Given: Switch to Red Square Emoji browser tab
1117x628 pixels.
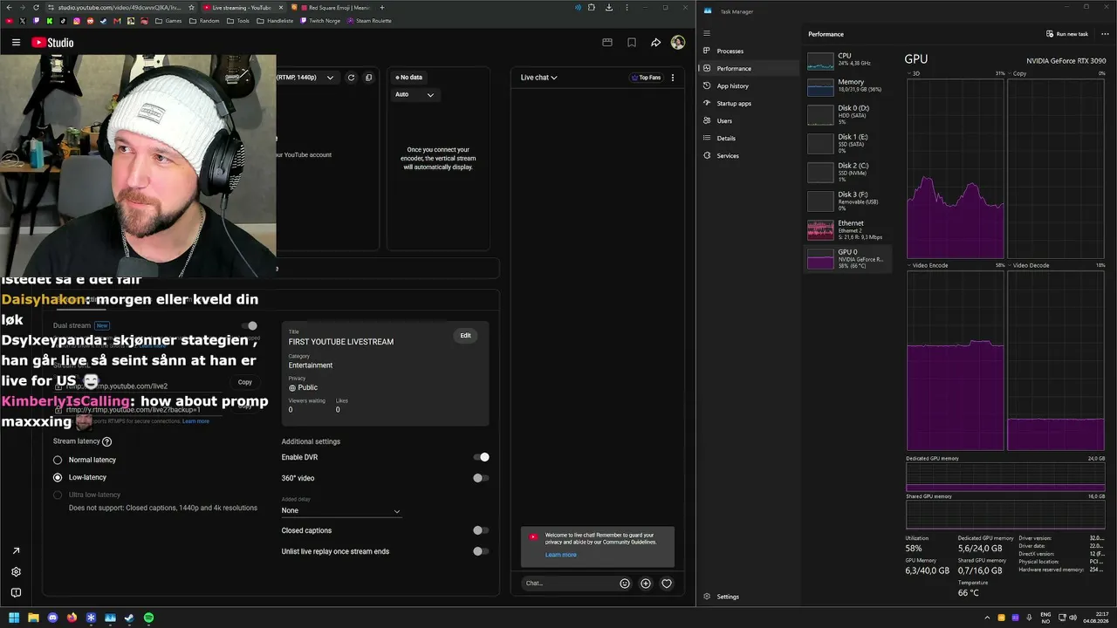Looking at the screenshot, I should tap(335, 8).
